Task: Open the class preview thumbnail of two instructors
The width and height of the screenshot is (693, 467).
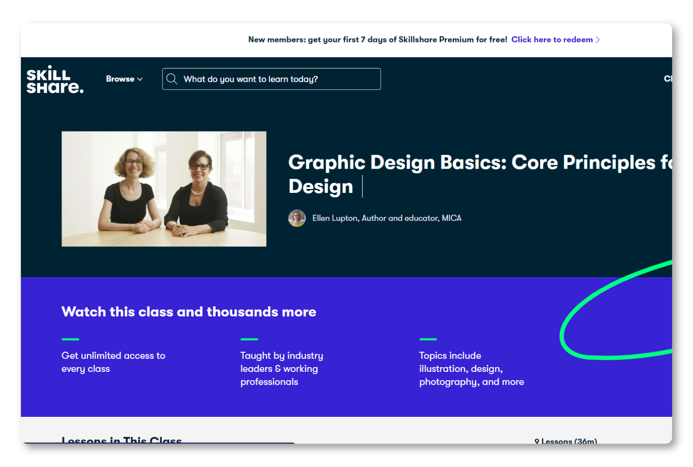Action: [164, 189]
